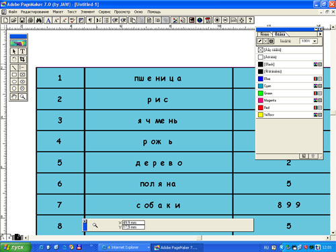Toggle the Fill button in Colors panel
The image size is (336, 252).
[265, 41]
